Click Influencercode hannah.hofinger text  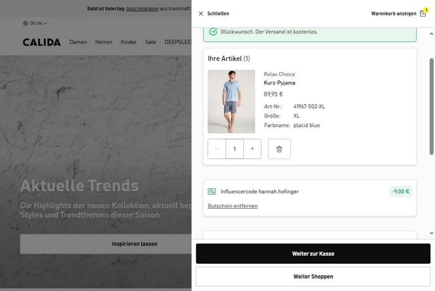[260, 192]
